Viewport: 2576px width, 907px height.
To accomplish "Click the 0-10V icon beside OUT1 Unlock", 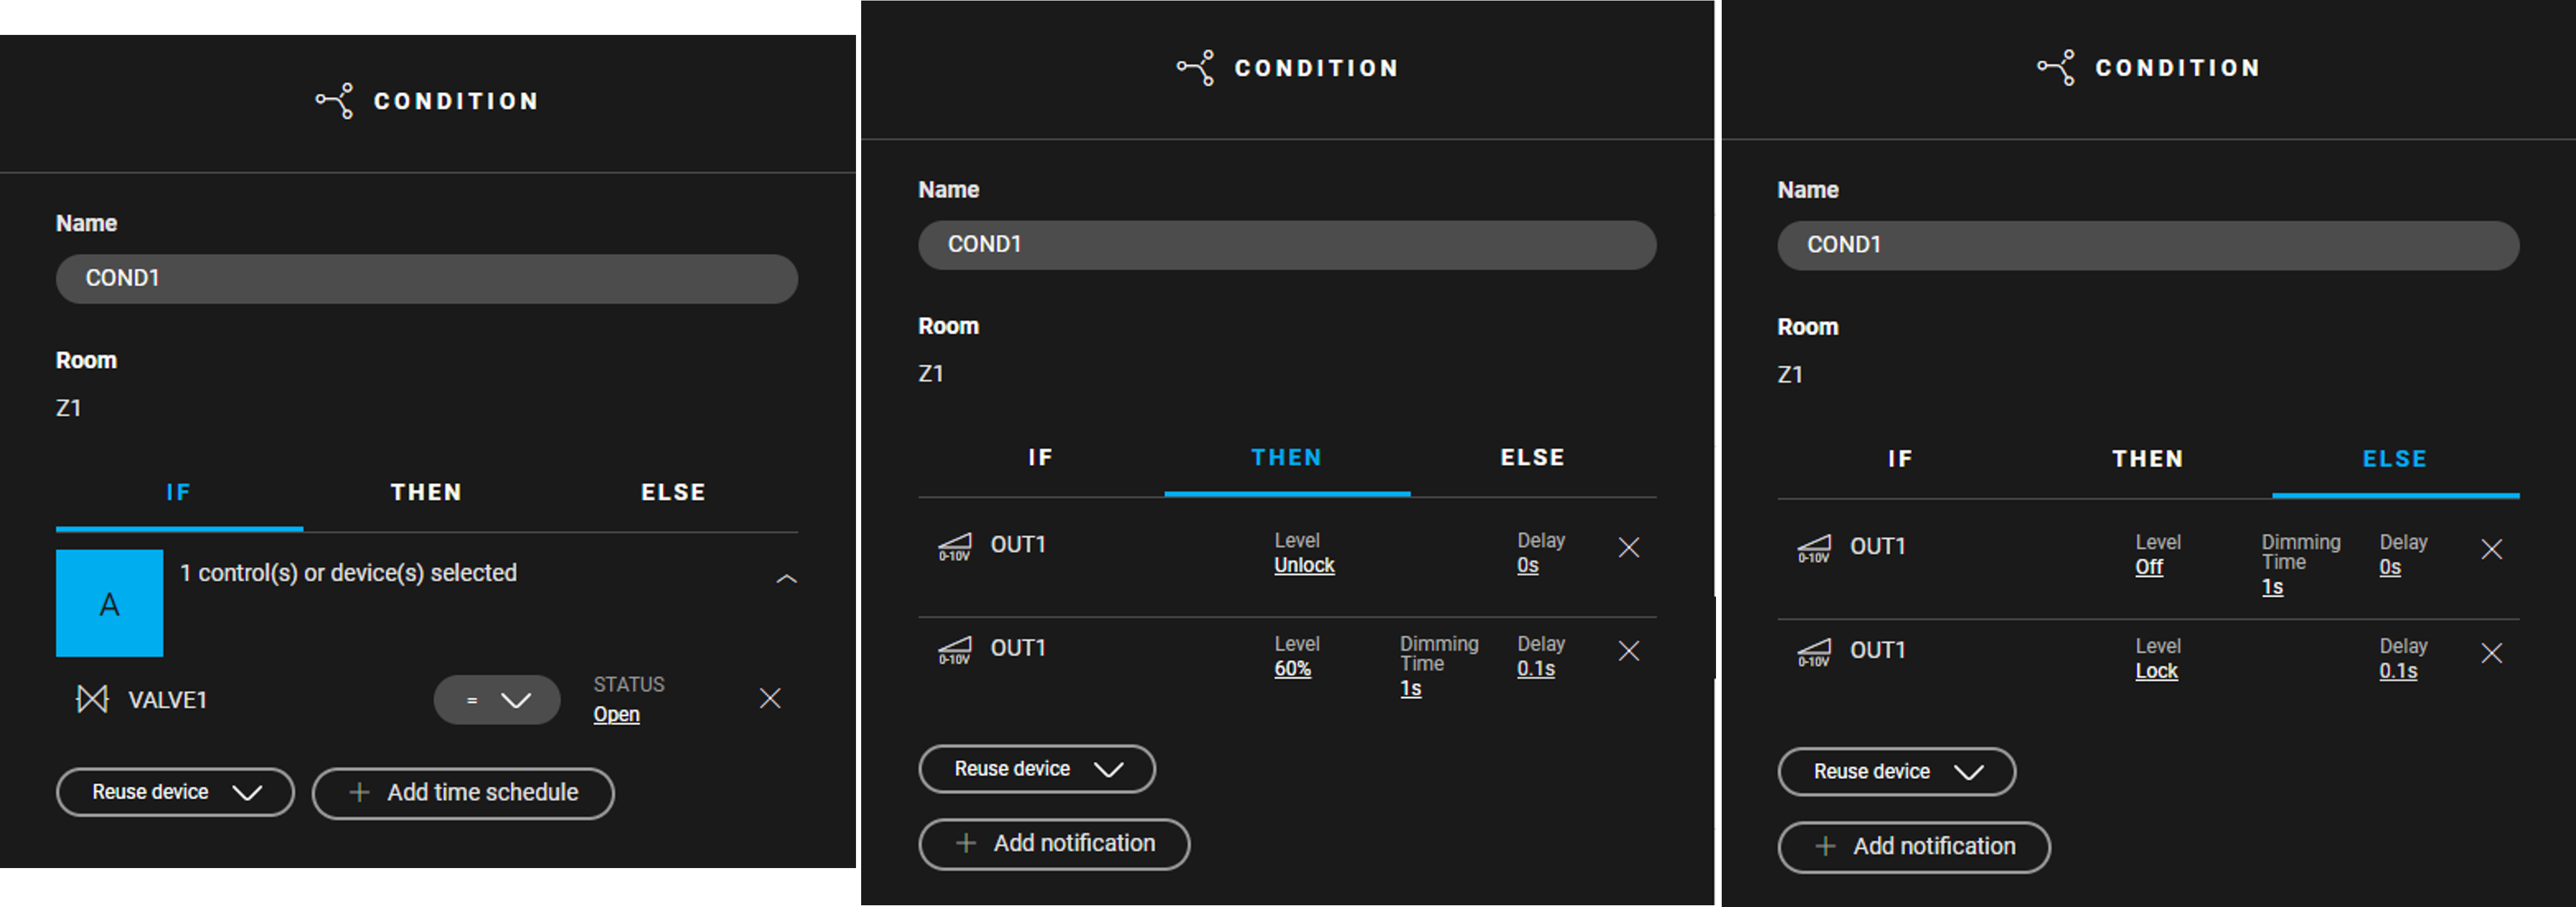I will (954, 547).
